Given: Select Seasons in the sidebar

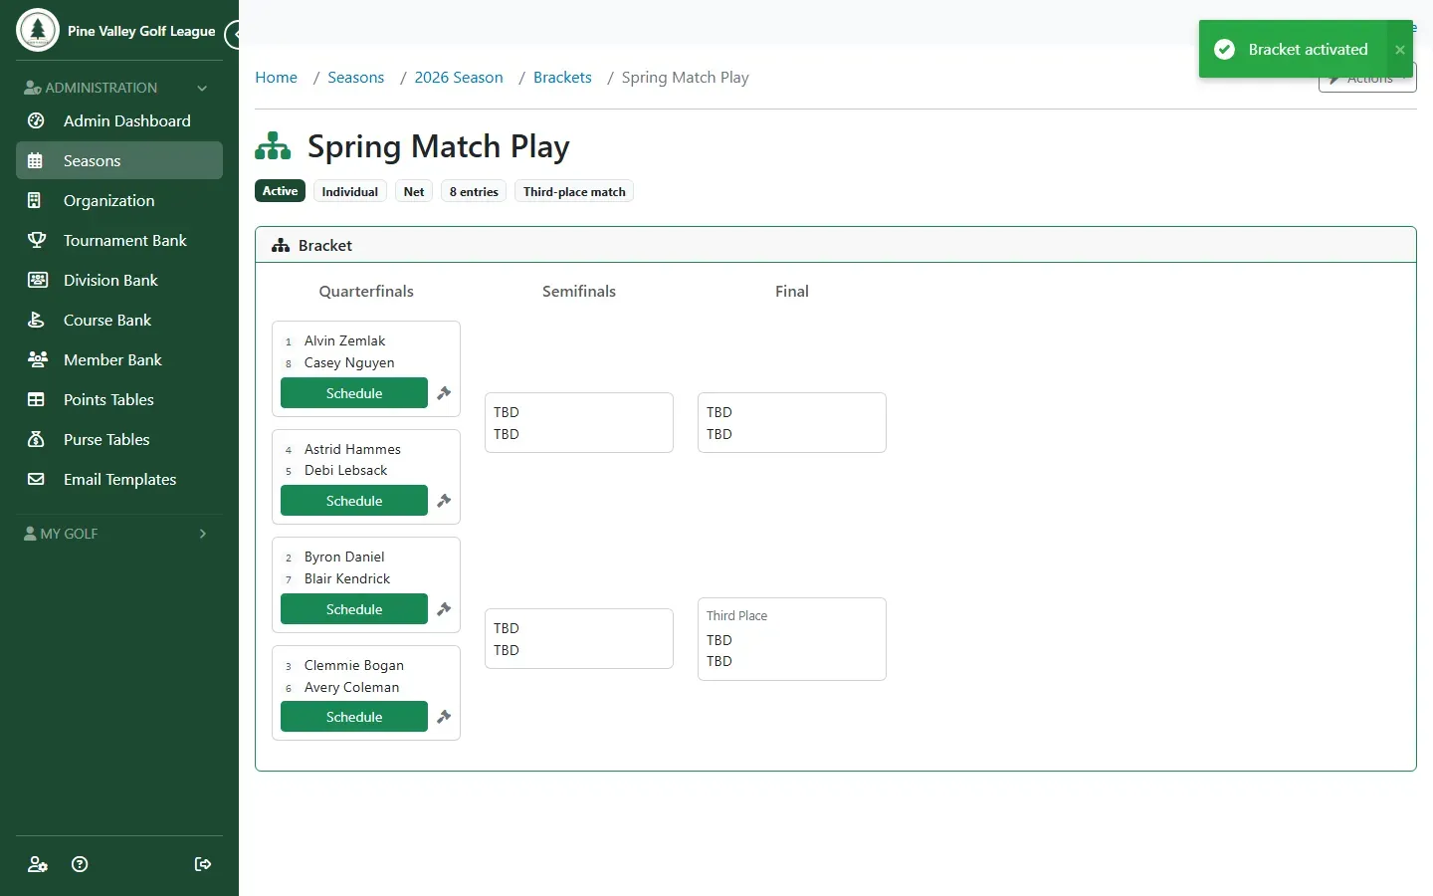Looking at the screenshot, I should (119, 160).
